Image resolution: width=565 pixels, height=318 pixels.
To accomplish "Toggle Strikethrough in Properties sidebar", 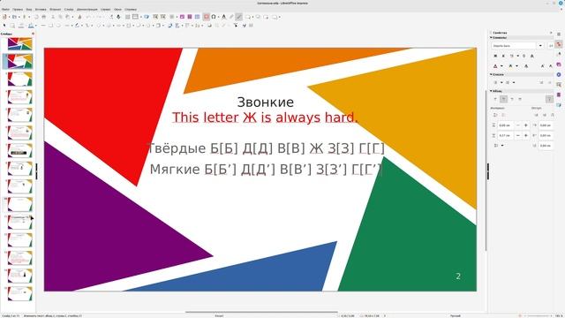I will click(524, 56).
